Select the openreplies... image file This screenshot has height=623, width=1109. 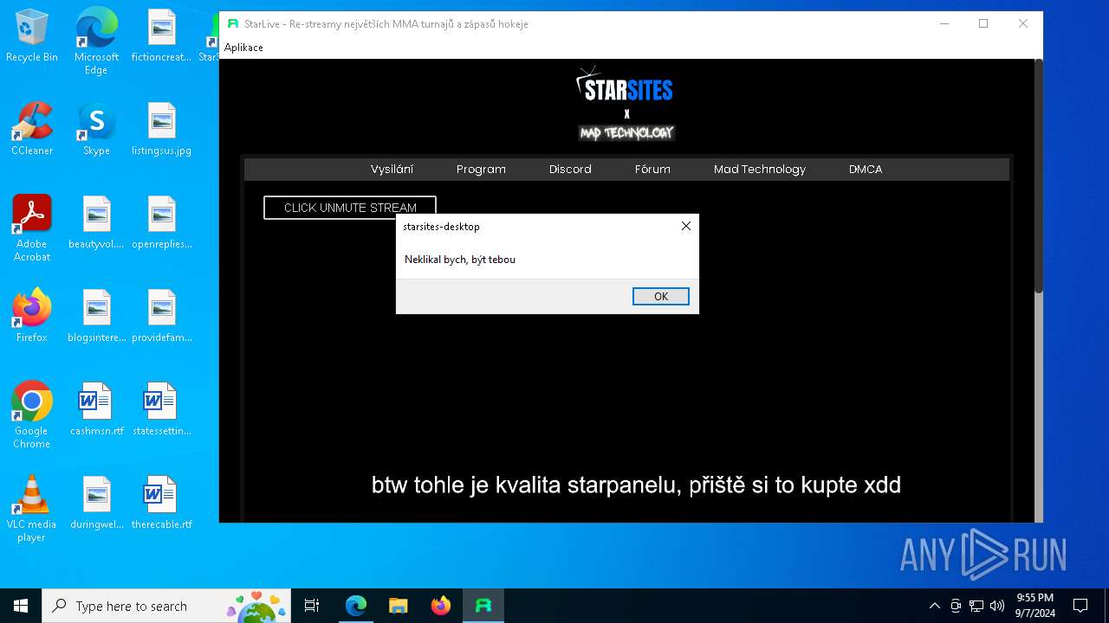click(161, 223)
